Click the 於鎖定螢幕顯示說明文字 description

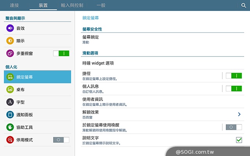(x=102, y=143)
